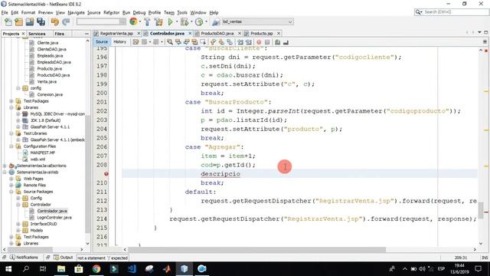Expand the Web Pages node
Screen dimensions: 490x276
click(x=11, y=179)
